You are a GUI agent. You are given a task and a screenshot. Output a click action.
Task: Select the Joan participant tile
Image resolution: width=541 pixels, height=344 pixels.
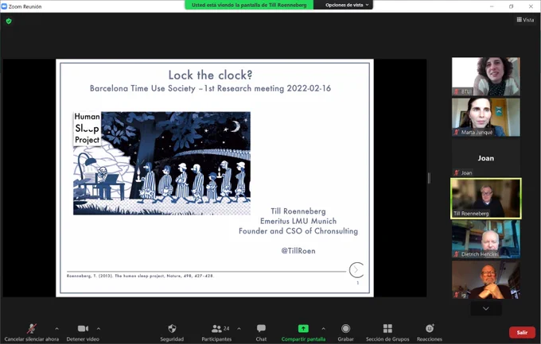click(486, 158)
